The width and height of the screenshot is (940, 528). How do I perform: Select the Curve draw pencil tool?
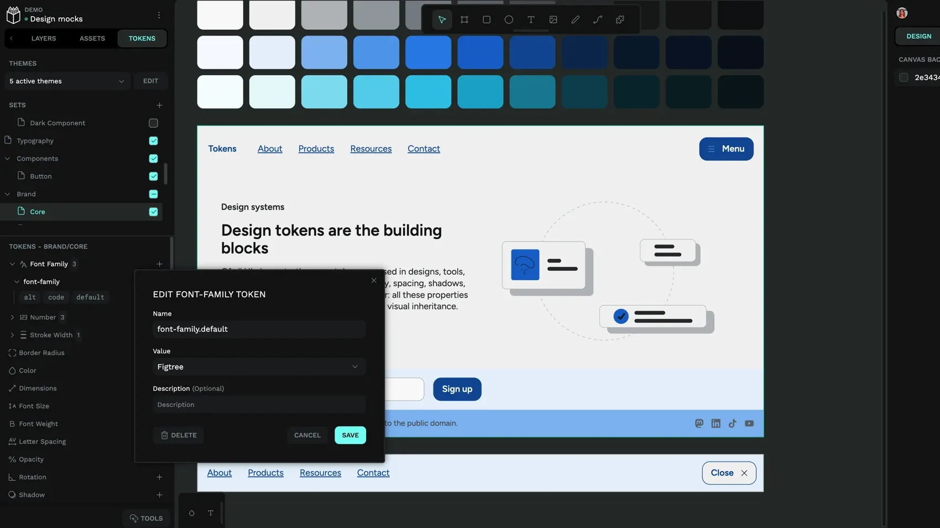(575, 20)
